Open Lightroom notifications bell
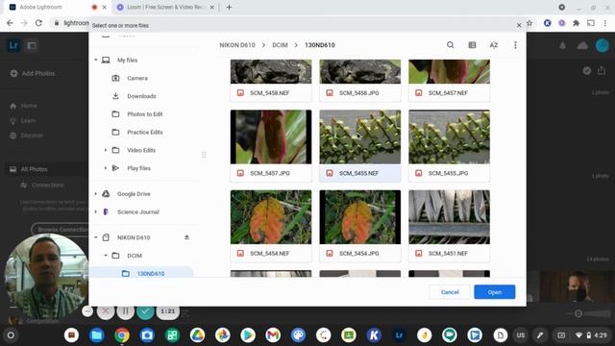This screenshot has width=615, height=346. click(x=563, y=45)
